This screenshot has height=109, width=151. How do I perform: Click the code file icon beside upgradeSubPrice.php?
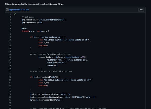click(x=7, y=10)
